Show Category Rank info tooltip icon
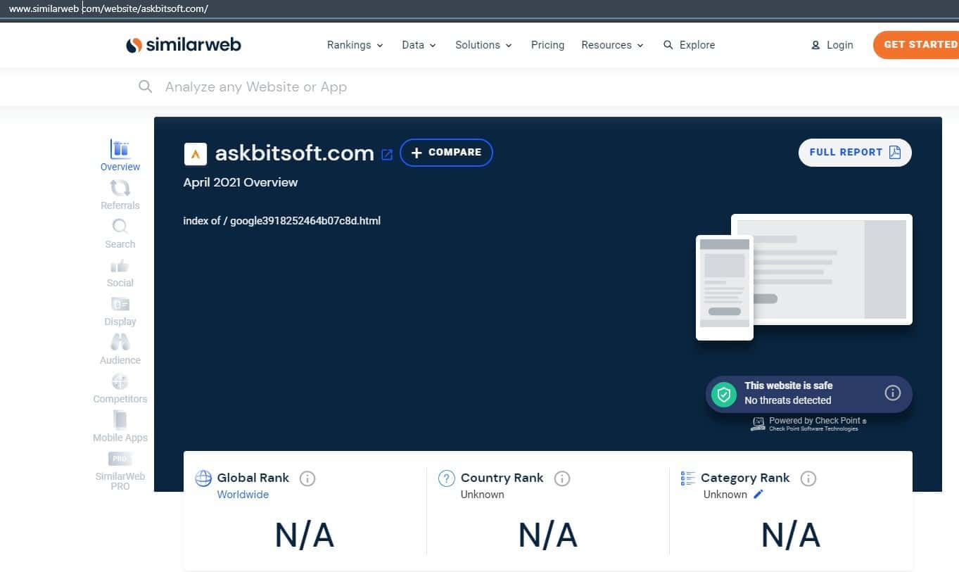The height and width of the screenshot is (572, 959). click(808, 478)
